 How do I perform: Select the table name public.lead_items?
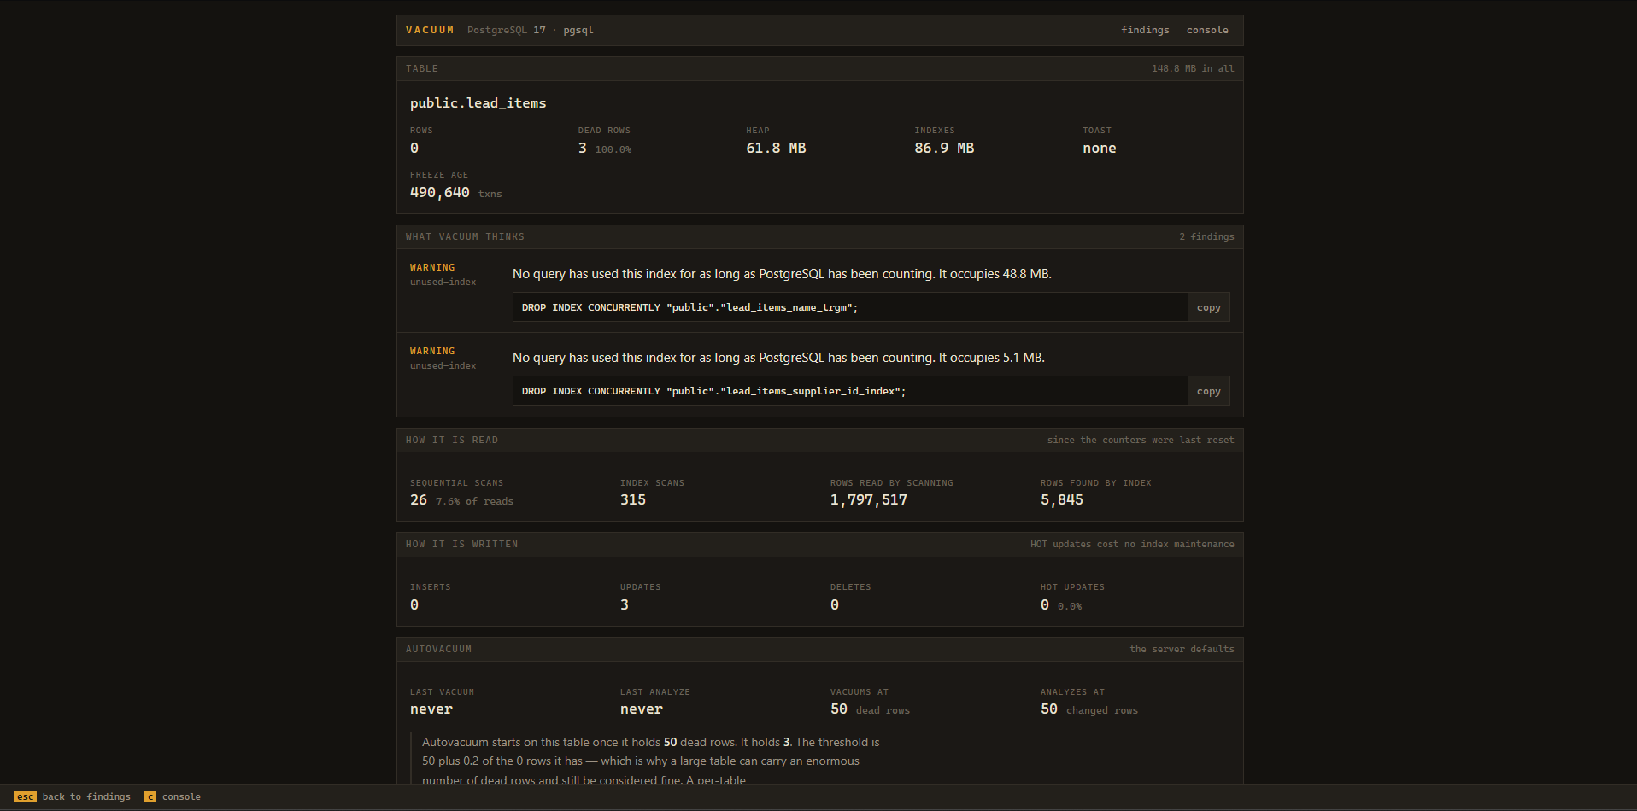click(x=478, y=103)
